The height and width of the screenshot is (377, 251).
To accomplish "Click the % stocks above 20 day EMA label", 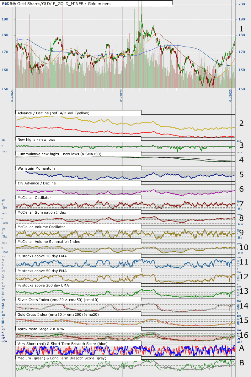I will click(x=42, y=256).
